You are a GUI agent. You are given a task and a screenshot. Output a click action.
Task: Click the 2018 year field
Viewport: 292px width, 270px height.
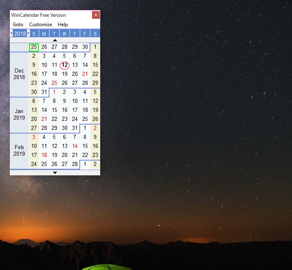pos(20,34)
